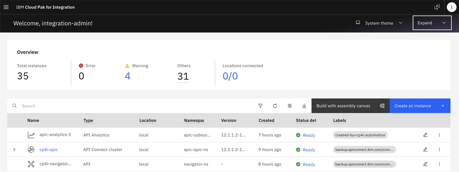
Task: Sort by Created column header
Action: click(267, 120)
